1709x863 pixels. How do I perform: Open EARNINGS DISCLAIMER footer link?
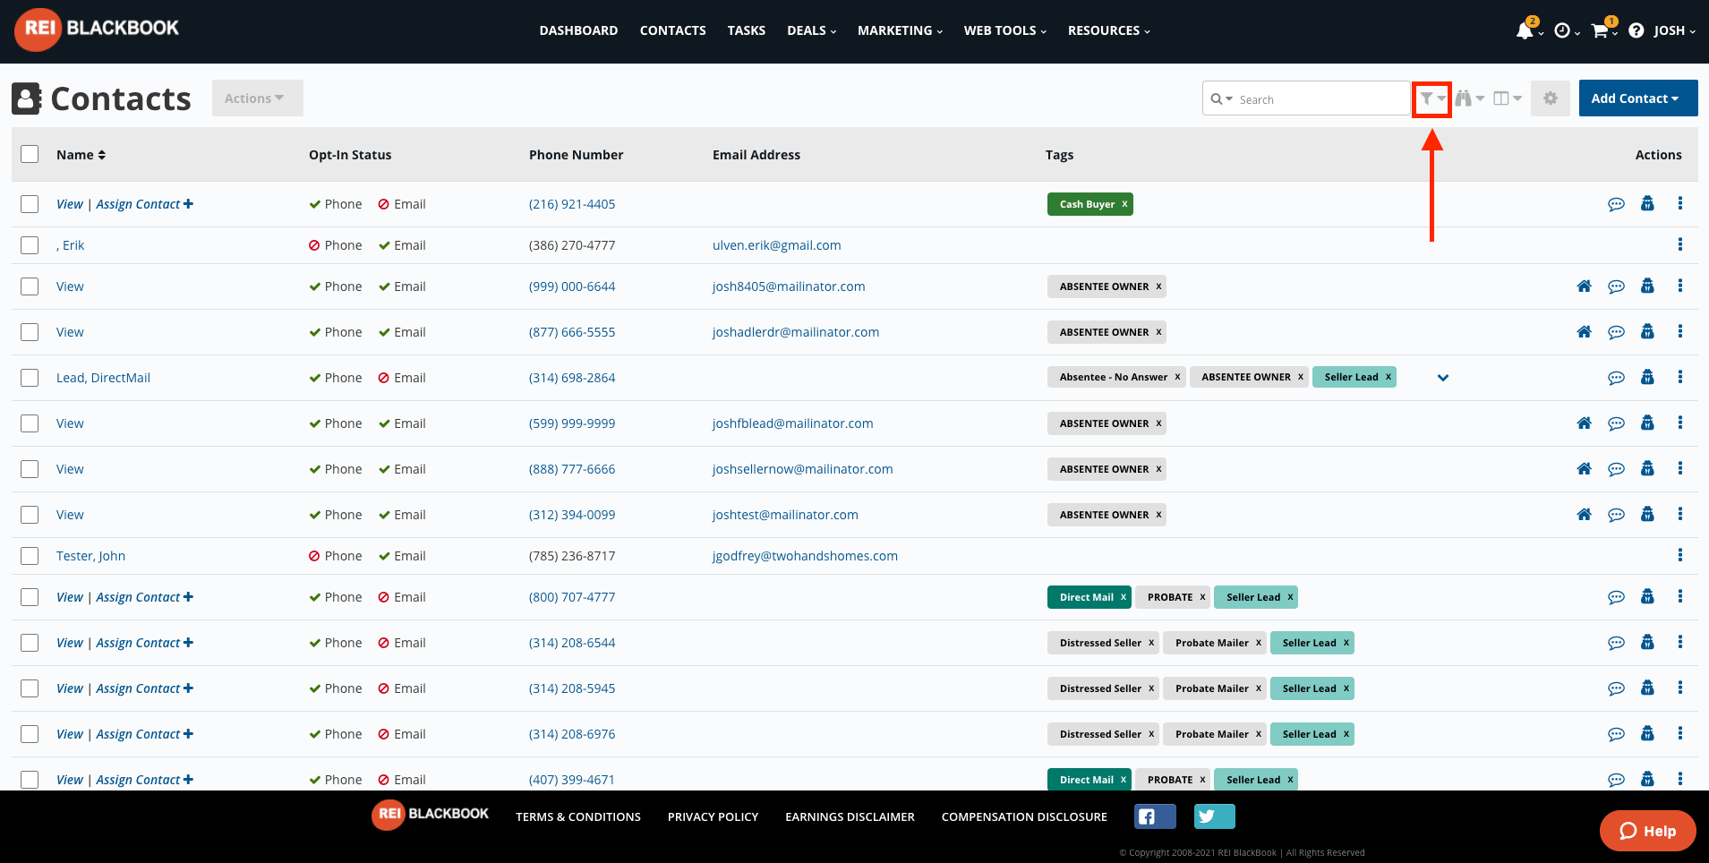coord(850,816)
